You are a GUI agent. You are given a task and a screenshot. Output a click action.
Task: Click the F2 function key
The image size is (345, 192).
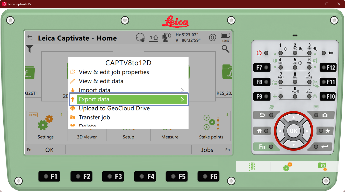[81, 176]
